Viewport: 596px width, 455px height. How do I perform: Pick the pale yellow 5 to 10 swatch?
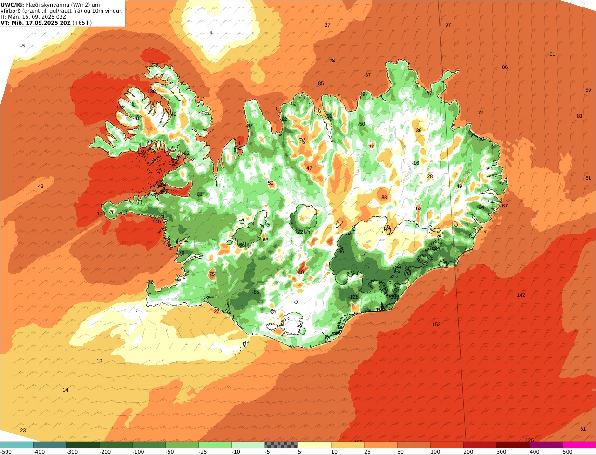[314, 445]
